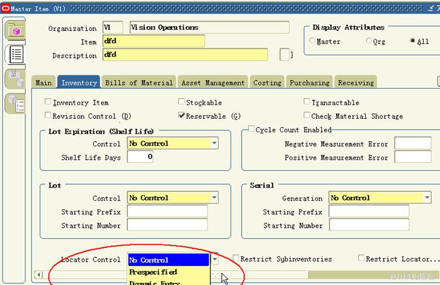This screenshot has height=285, width=440.
Task: Click the horizontal scrollbar track
Action: coord(373,275)
